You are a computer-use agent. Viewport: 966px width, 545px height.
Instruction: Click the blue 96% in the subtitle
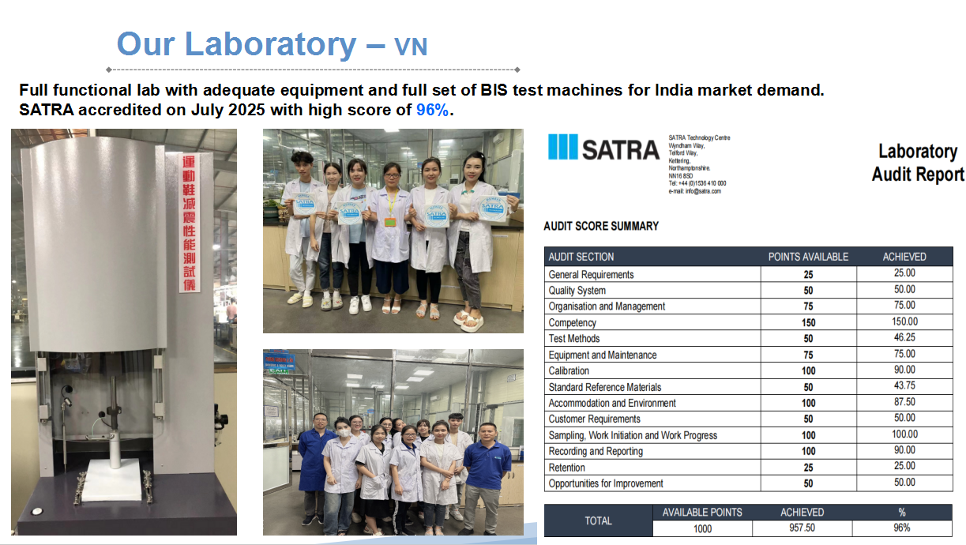click(432, 111)
